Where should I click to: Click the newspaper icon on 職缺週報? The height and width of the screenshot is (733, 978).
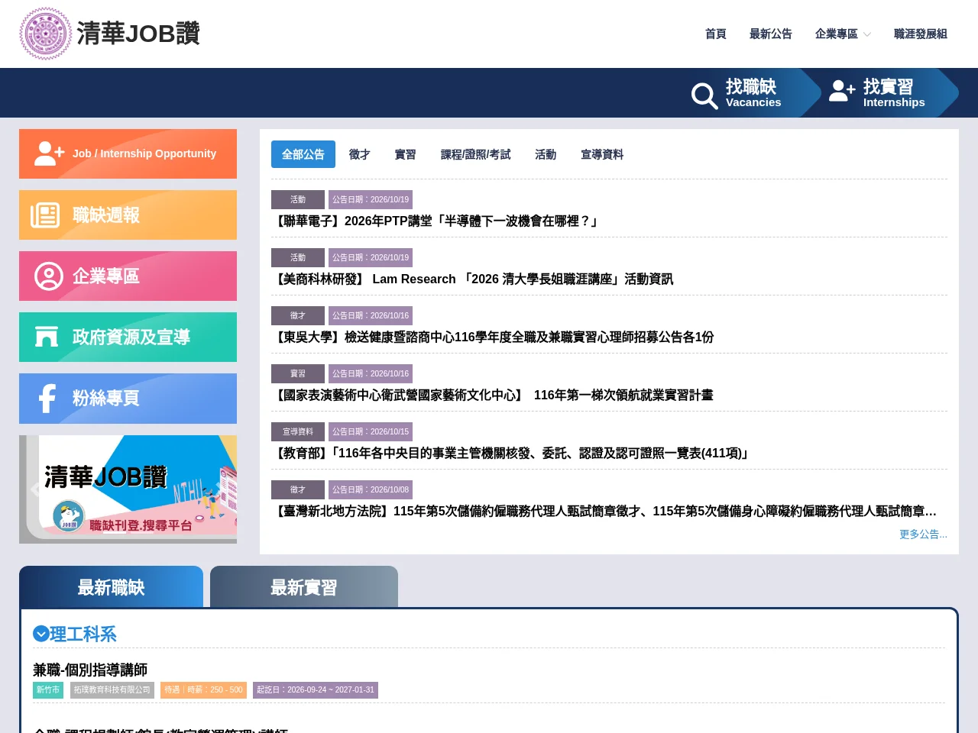click(x=45, y=215)
